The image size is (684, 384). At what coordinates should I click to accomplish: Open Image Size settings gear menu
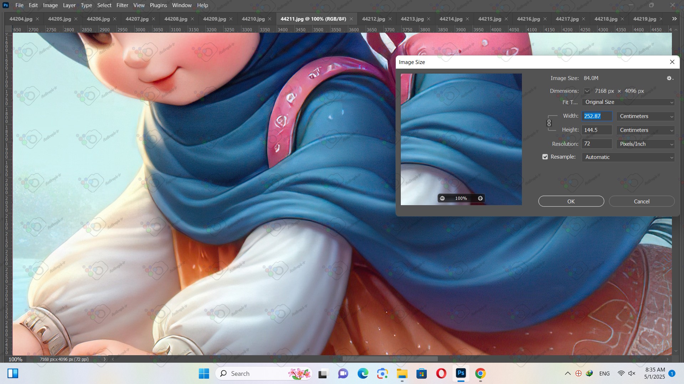coord(670,78)
